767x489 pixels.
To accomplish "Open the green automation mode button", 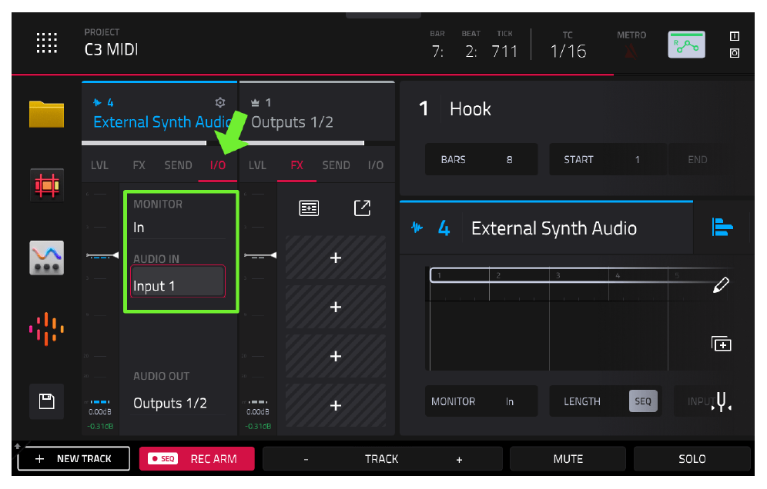I will click(686, 45).
